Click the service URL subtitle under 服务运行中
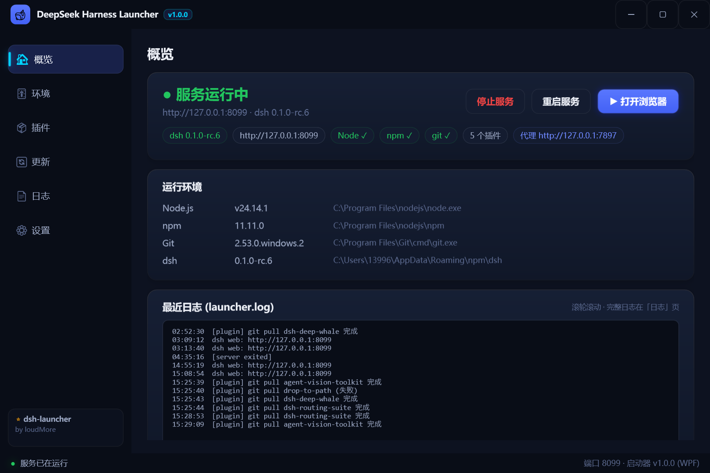Screen dimensions: 710x473 click(236, 113)
